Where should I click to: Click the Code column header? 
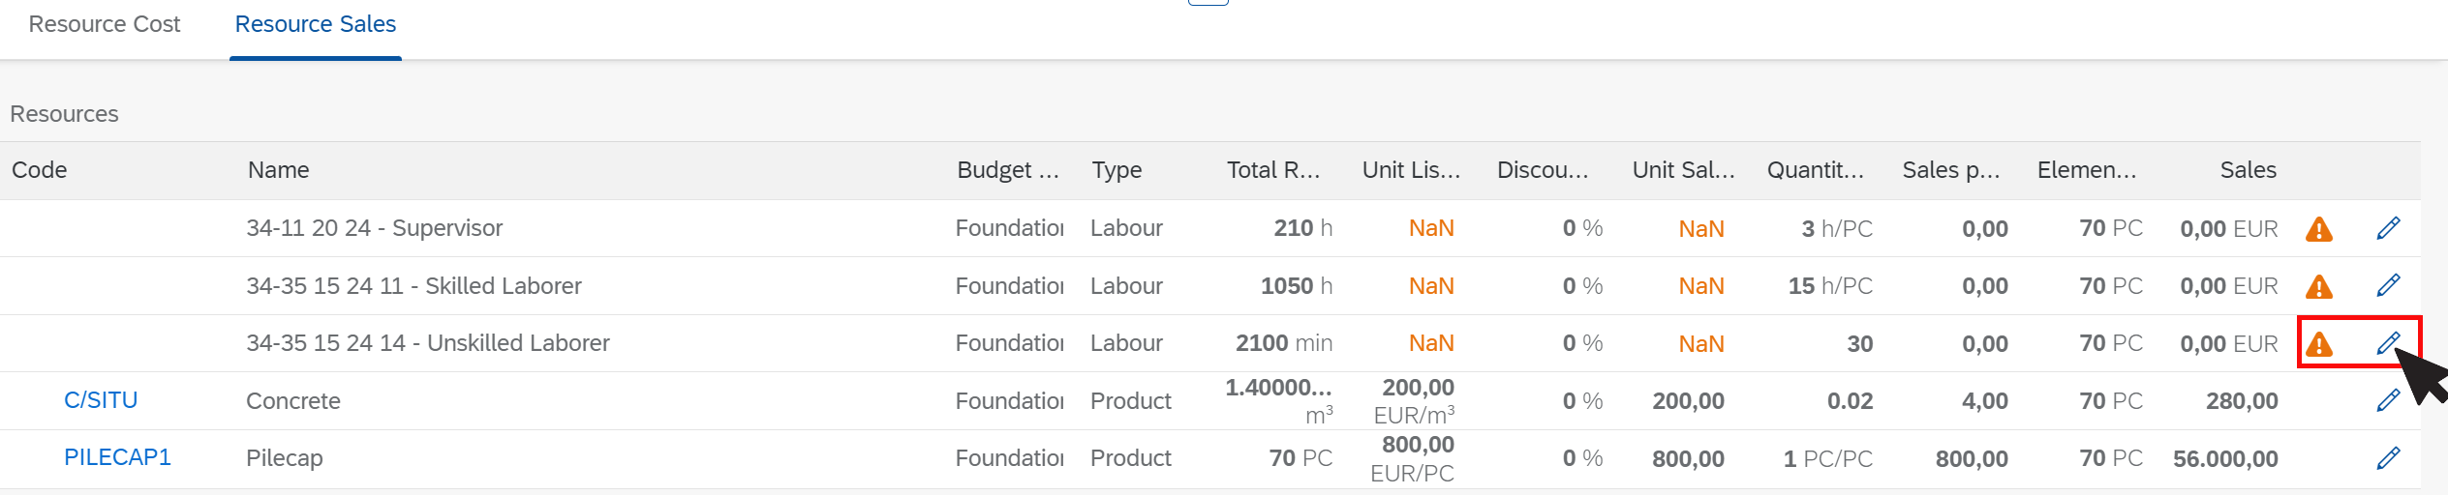coord(40,170)
